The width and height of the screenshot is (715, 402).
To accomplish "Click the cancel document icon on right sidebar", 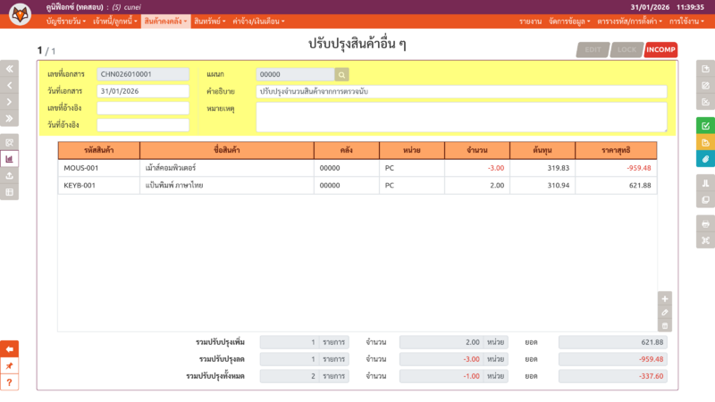I will [x=705, y=102].
